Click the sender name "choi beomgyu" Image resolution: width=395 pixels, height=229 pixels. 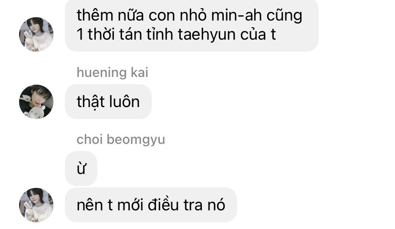(x=121, y=140)
